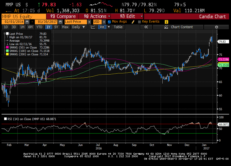Image resolution: width=231 pixels, height=166 pixels.
Task: Open the end date calendar picker icon
Action: pyautogui.click(x=60, y=22)
